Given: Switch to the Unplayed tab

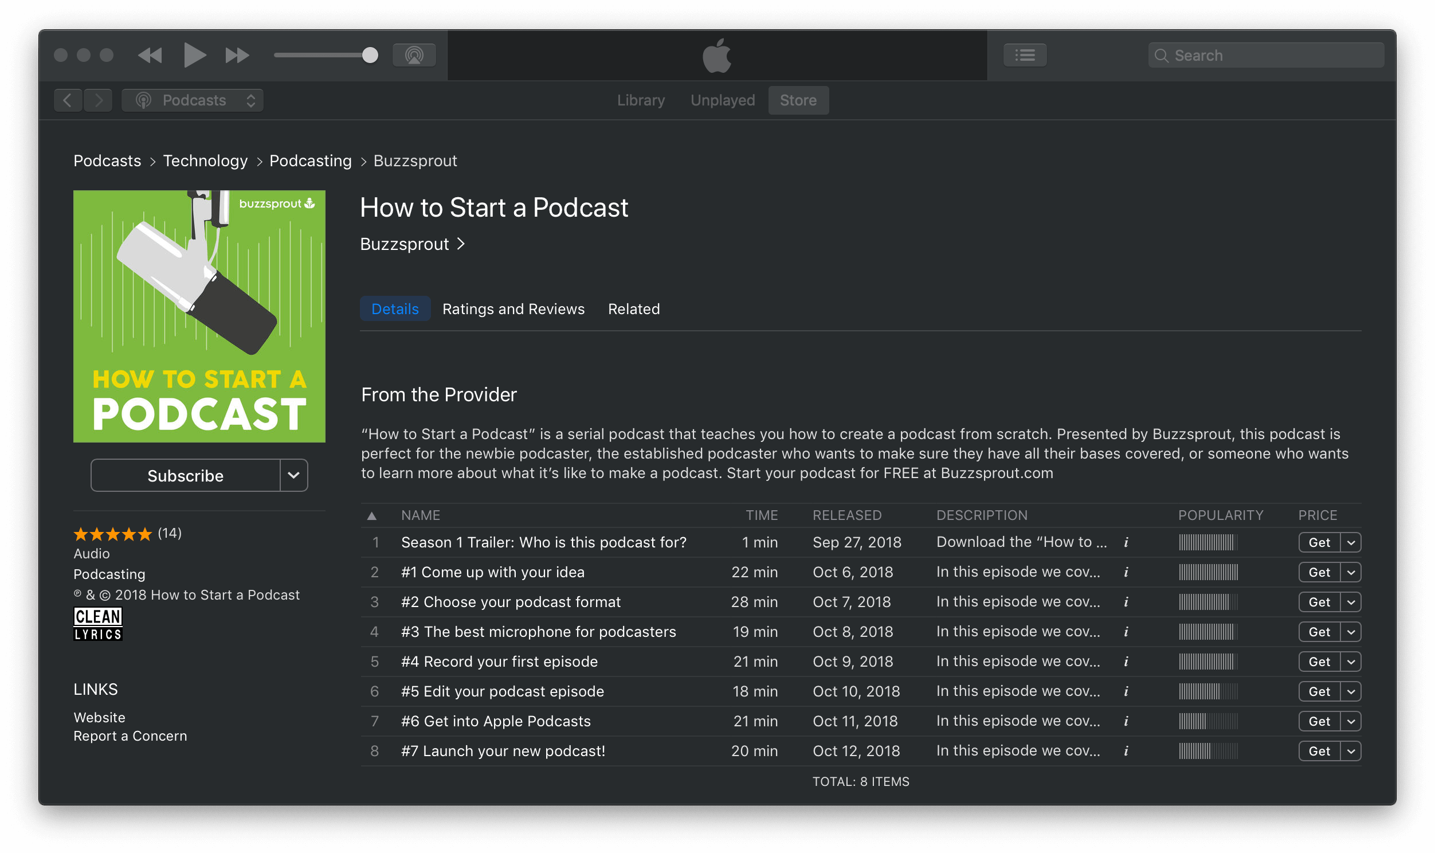Looking at the screenshot, I should click(723, 100).
